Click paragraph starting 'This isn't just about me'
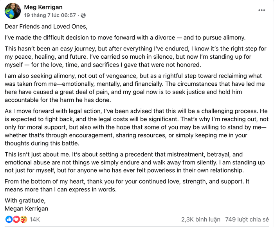Screen dimensions: 274x227 (x=135, y=162)
